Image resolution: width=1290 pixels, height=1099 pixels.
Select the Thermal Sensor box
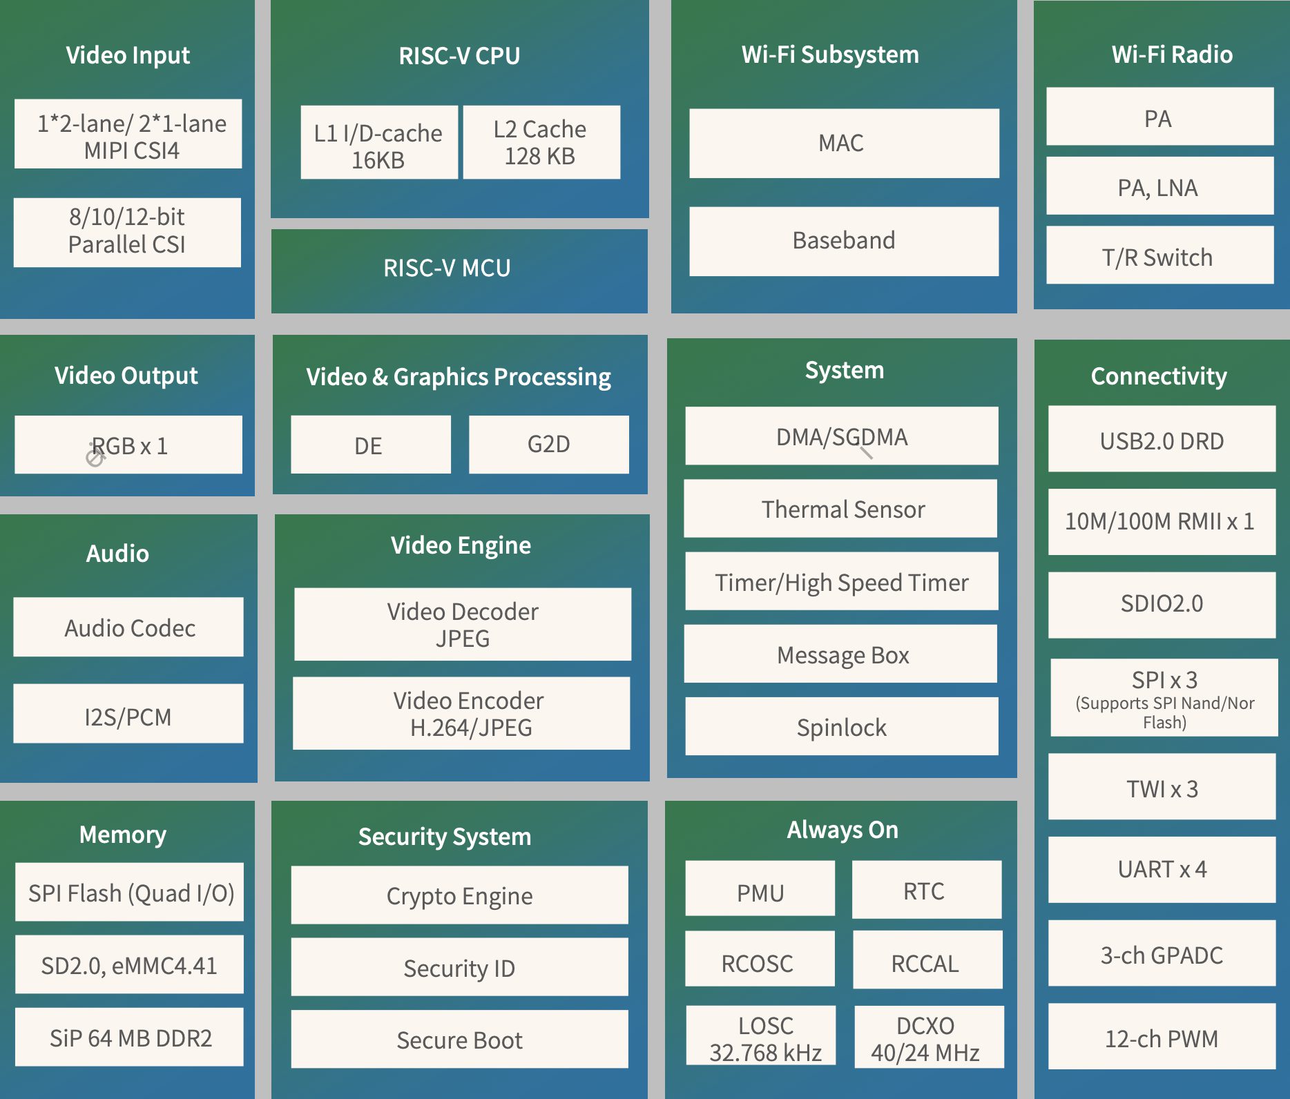pyautogui.click(x=840, y=509)
